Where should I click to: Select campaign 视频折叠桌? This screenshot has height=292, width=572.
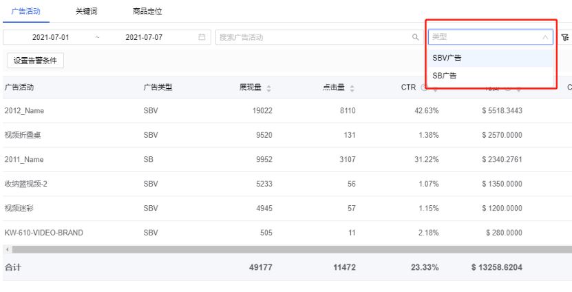point(23,135)
